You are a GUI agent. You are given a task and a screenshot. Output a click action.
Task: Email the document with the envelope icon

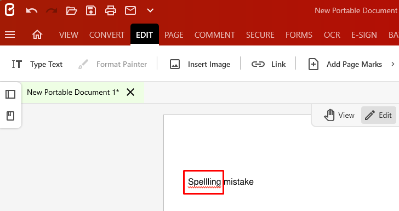click(x=130, y=11)
